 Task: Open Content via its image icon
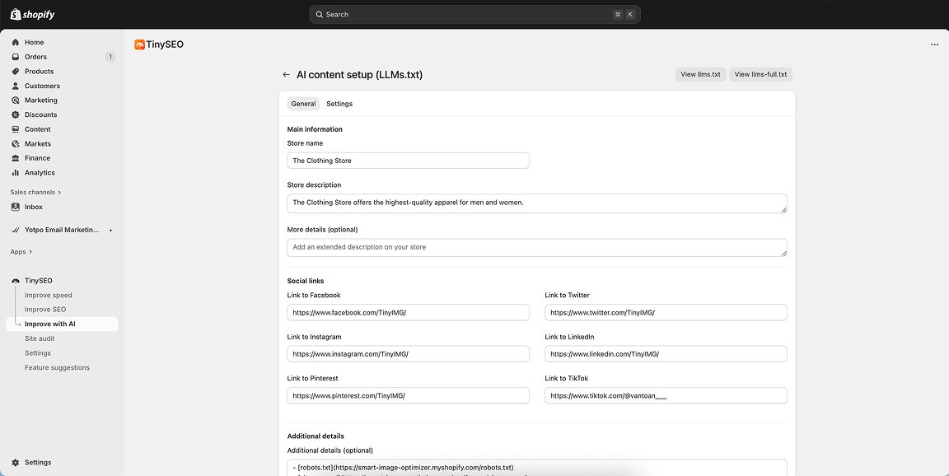pyautogui.click(x=16, y=129)
